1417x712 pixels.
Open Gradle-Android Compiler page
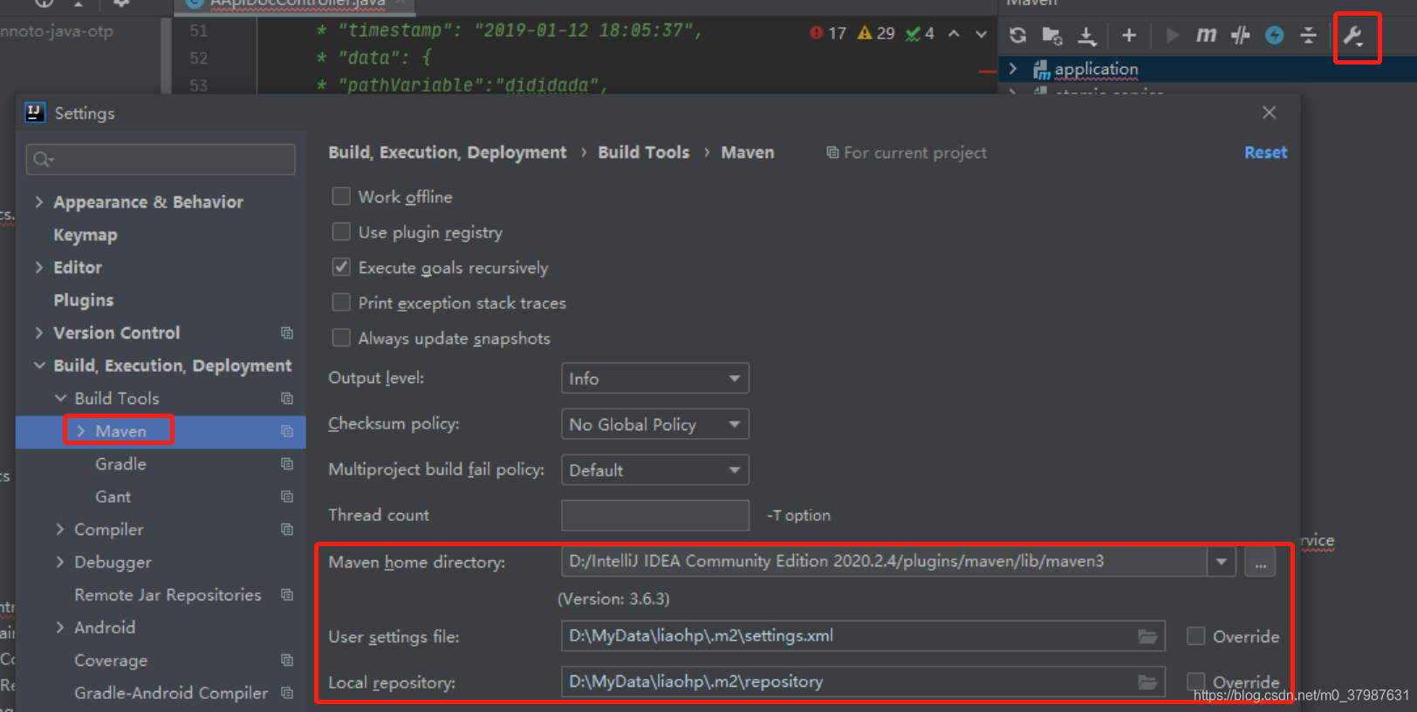point(171,693)
